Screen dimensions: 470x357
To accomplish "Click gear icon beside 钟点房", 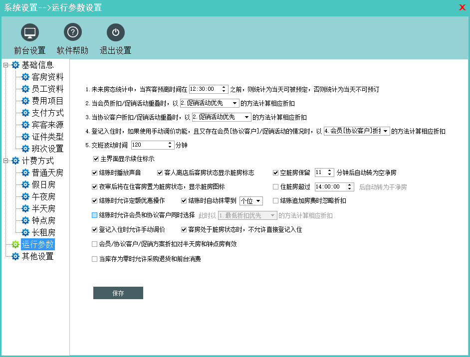I will coord(25,220).
